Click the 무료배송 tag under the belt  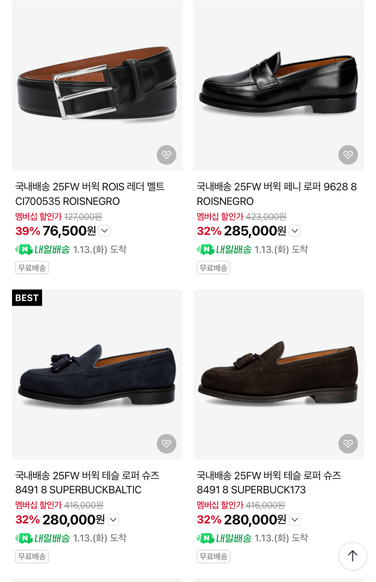pyautogui.click(x=32, y=267)
